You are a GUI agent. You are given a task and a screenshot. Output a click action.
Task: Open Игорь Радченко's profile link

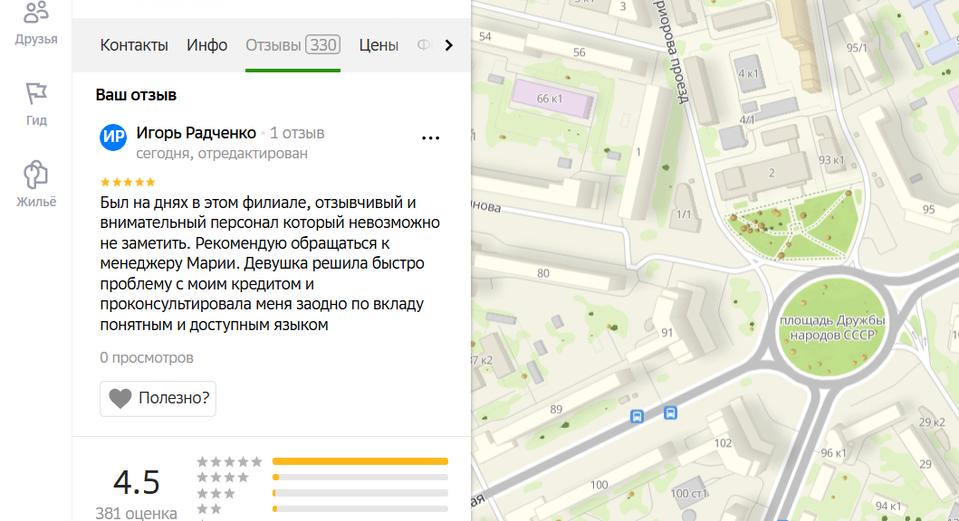(196, 133)
